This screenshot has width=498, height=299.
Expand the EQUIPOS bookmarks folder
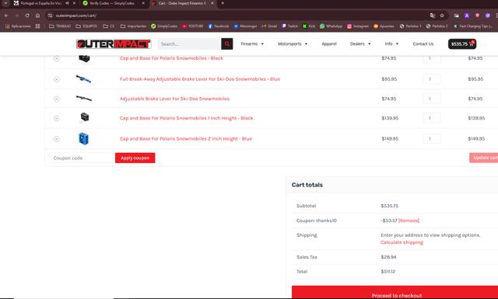click(86, 26)
